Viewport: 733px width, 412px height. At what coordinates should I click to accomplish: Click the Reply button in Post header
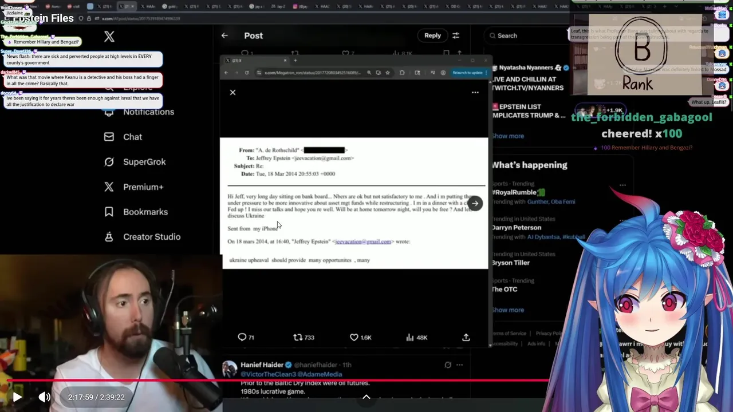pyautogui.click(x=432, y=35)
